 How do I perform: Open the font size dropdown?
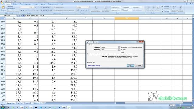34,7
